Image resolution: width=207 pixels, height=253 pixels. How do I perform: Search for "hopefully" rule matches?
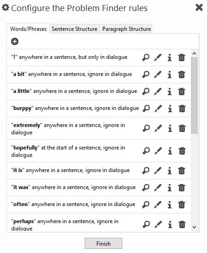(x=146, y=151)
